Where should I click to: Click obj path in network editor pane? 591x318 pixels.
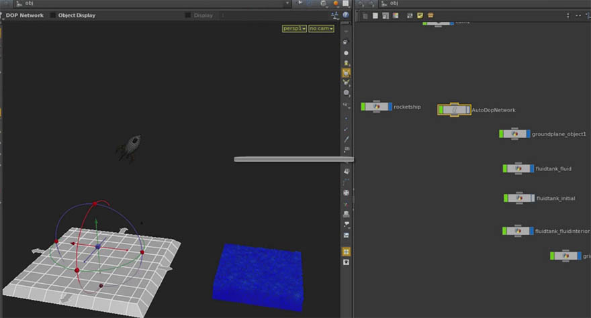(x=394, y=3)
